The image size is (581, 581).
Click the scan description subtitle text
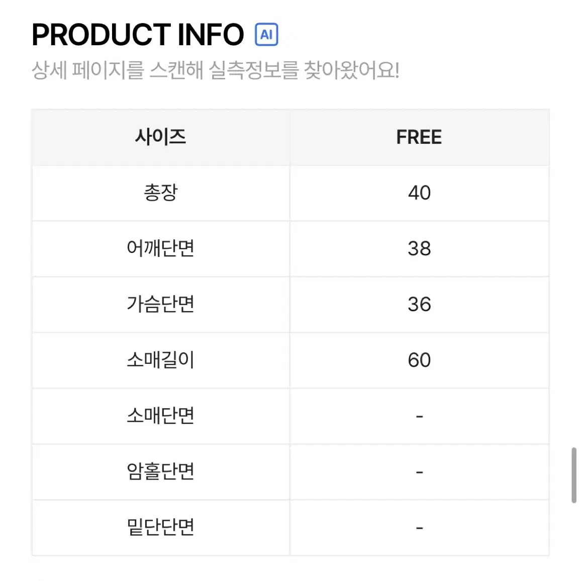coord(216,70)
